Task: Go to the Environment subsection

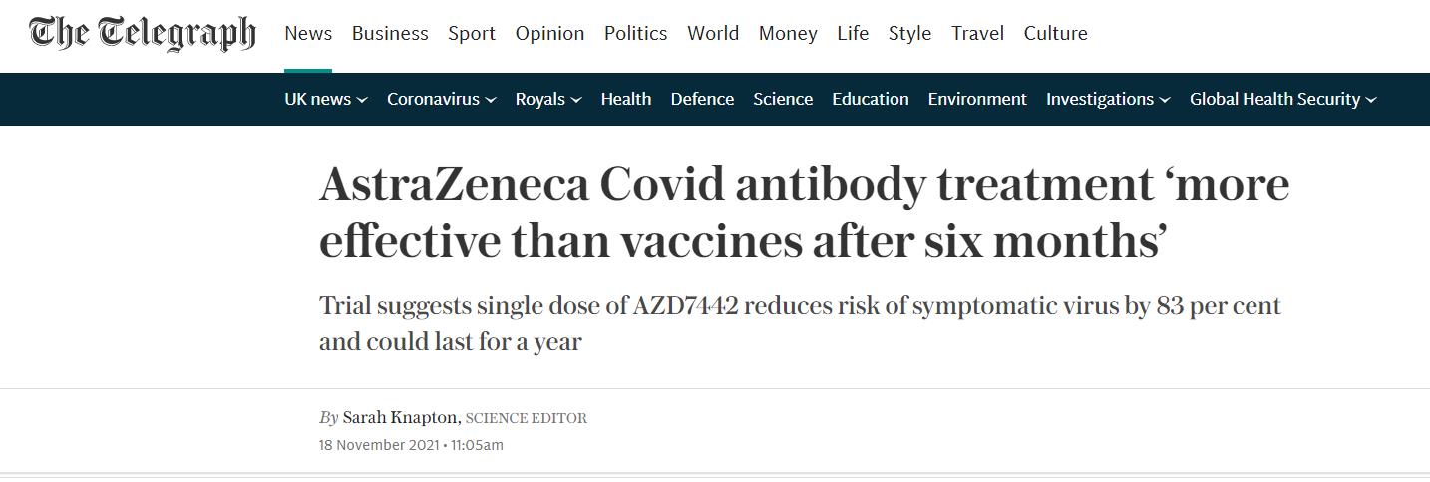Action: point(977,99)
